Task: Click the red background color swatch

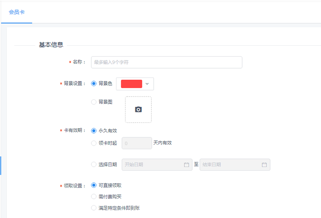Action: pos(132,84)
